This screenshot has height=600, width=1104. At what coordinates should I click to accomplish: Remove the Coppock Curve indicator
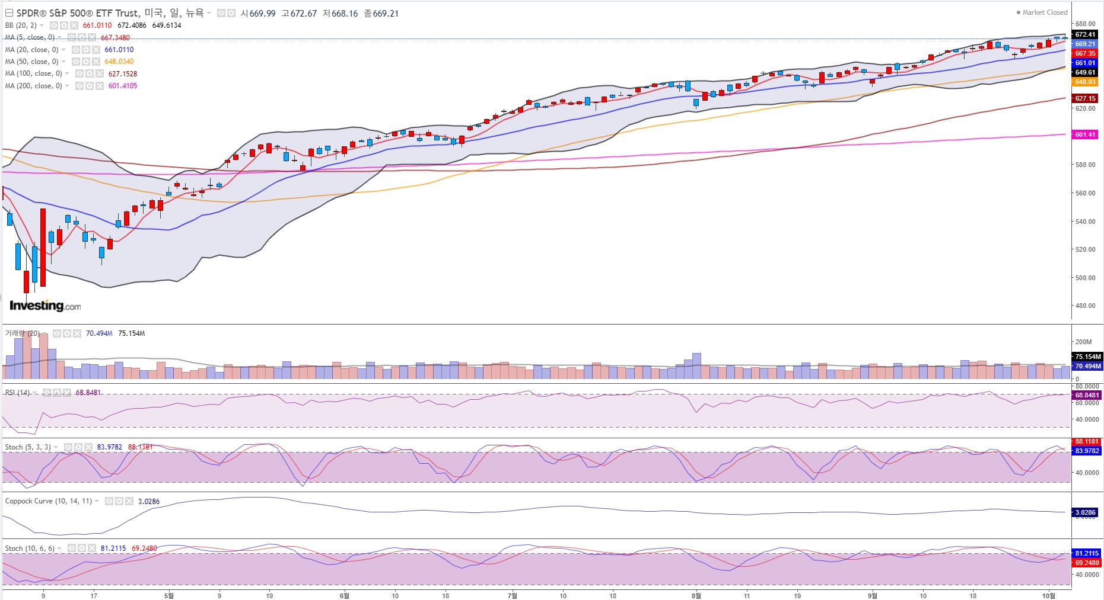pos(129,501)
